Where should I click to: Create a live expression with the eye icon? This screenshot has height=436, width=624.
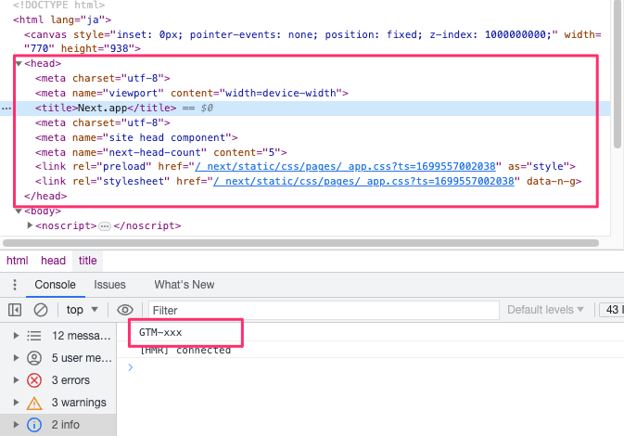click(x=125, y=310)
